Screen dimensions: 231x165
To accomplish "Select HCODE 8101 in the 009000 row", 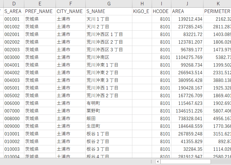I will point(161,126).
